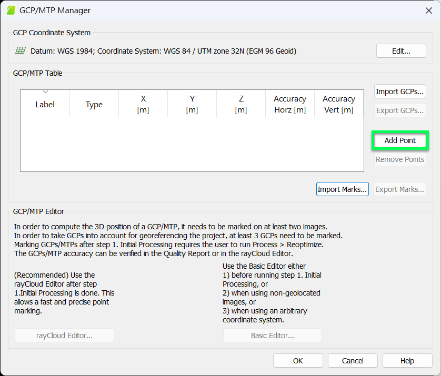Confirm changes with the OK button

pos(298,360)
